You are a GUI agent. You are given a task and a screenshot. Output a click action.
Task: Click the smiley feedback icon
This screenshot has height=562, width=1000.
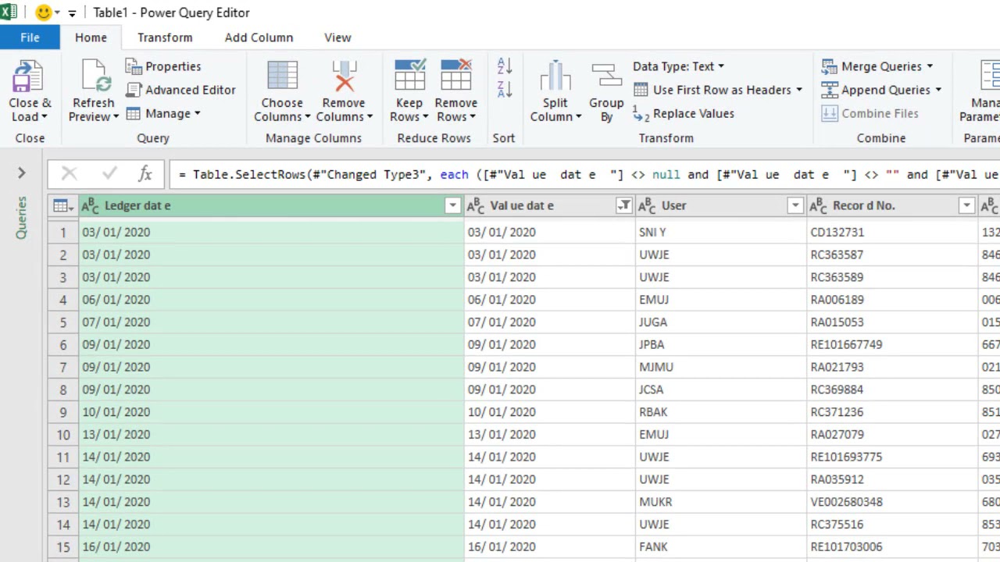point(44,12)
